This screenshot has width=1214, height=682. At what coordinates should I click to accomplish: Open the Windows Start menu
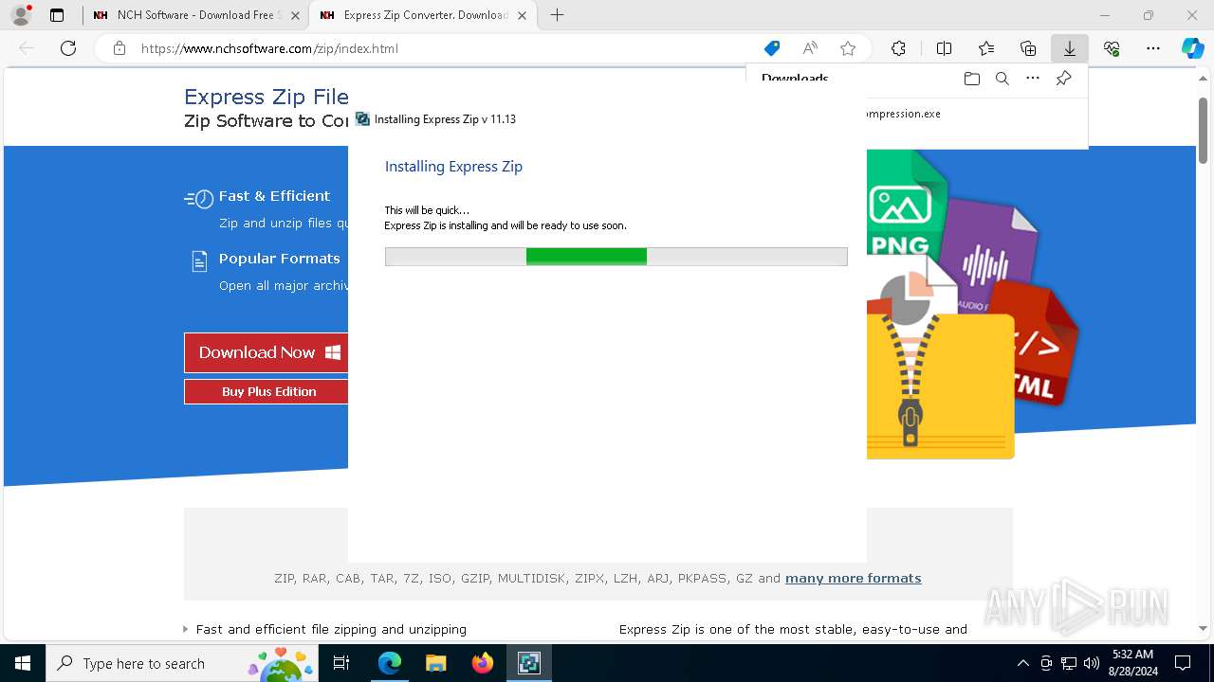(23, 663)
